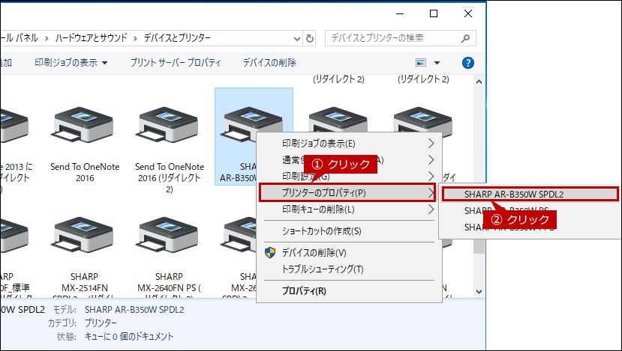
Task: Open the view options dropdown arrow
Action: [x=437, y=63]
